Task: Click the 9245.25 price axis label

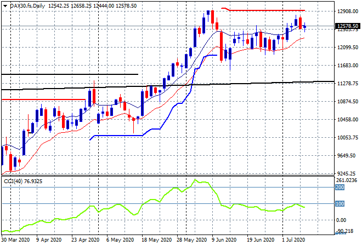Action: coord(346,173)
